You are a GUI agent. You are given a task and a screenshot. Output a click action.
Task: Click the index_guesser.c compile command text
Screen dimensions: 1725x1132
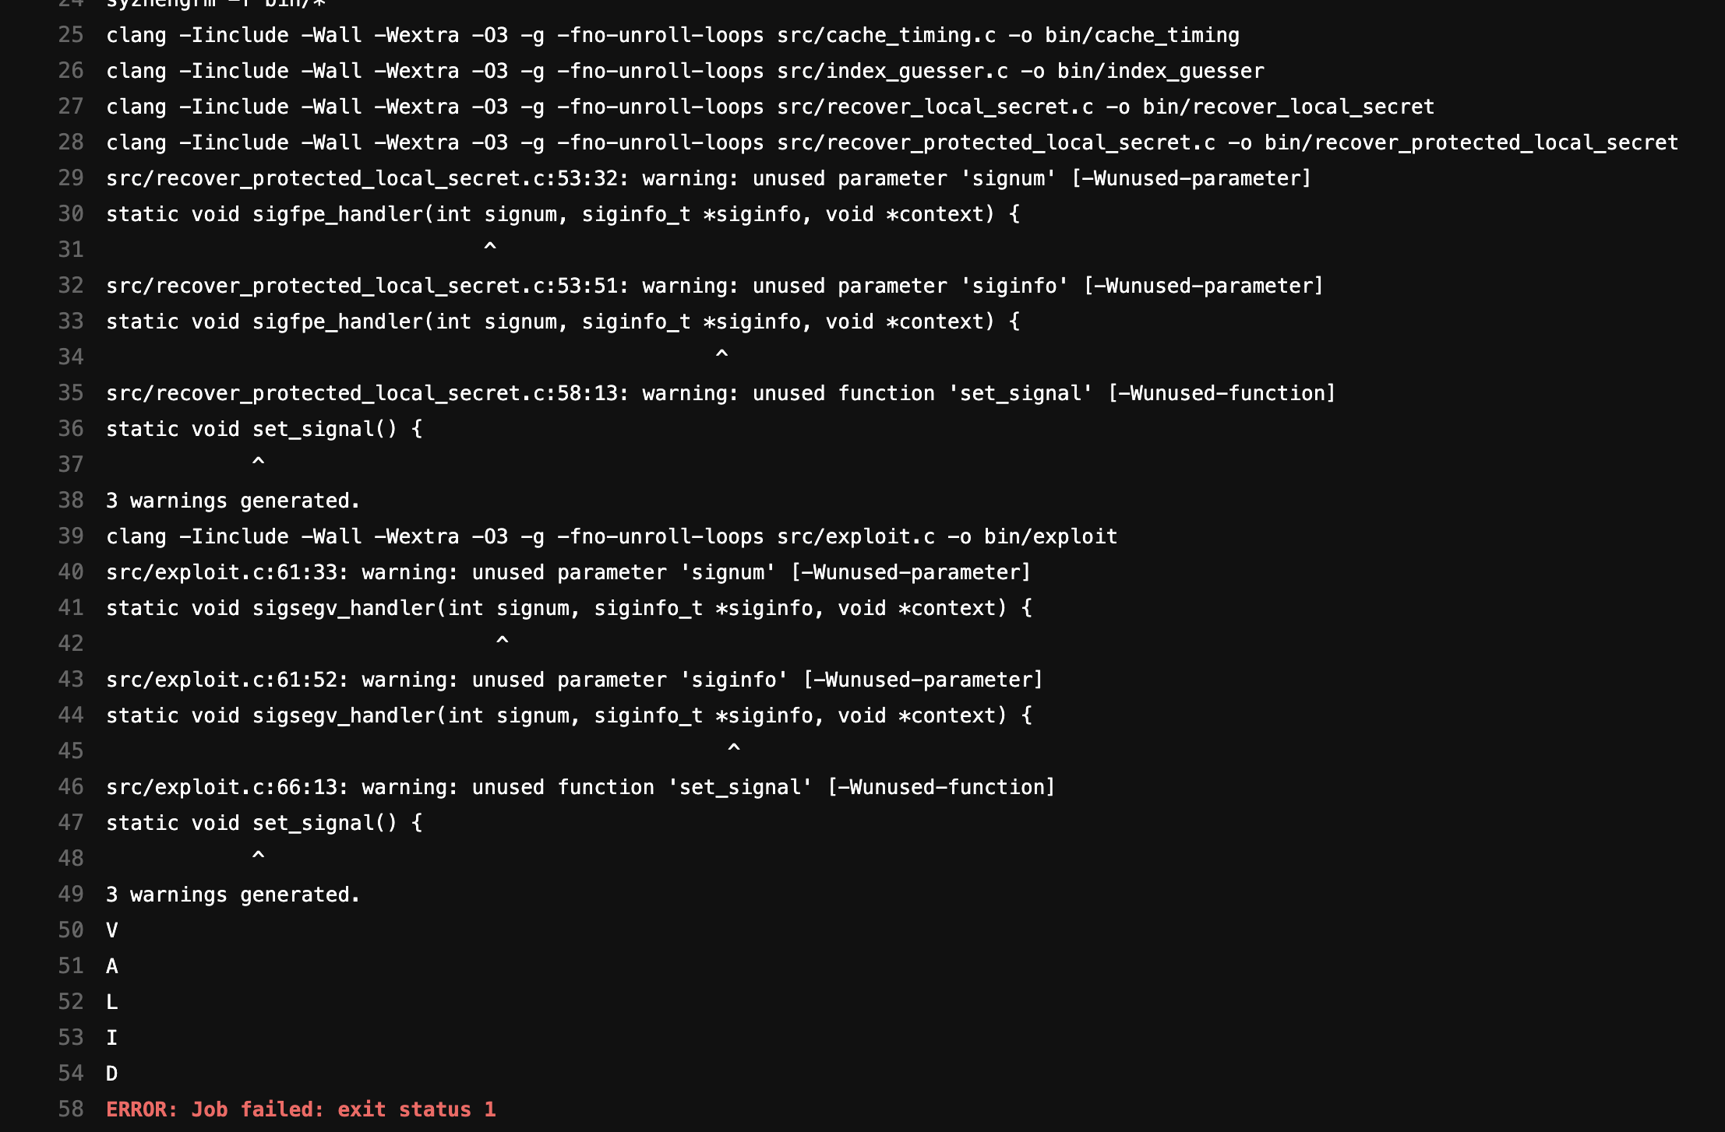[x=685, y=71]
